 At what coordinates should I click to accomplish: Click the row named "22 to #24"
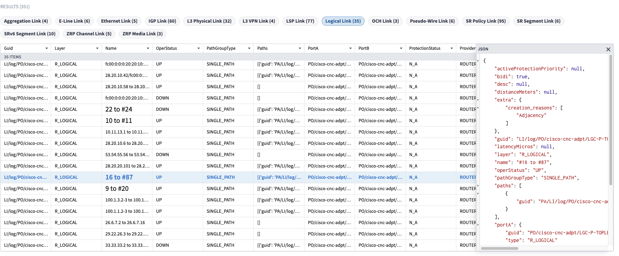[x=238, y=109]
